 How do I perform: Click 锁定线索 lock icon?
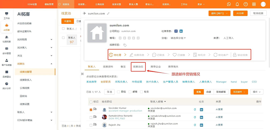click(235, 55)
